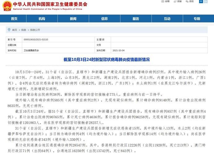Click the national emblem logo
Screen dimensions: 214x154
tap(7, 6)
